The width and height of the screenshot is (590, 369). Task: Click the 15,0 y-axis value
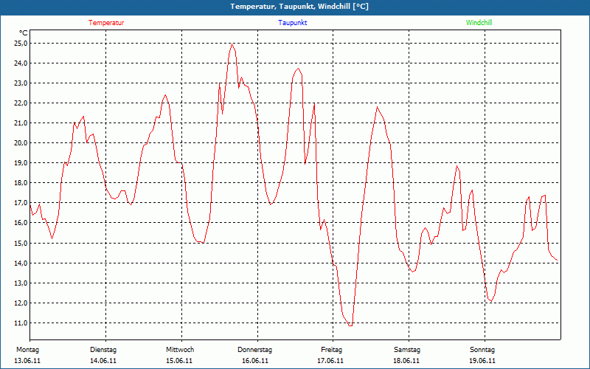[x=21, y=244]
